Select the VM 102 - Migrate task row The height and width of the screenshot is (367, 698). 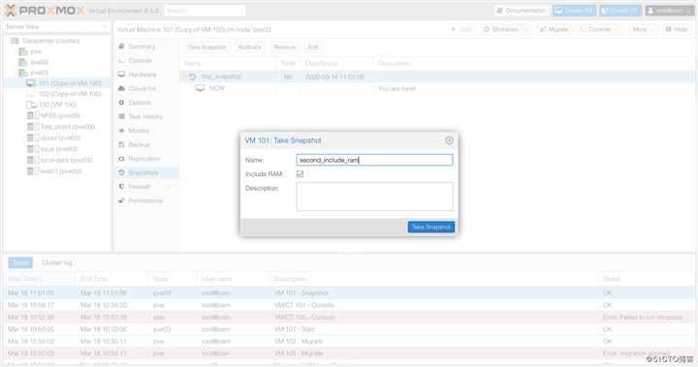[349, 341]
